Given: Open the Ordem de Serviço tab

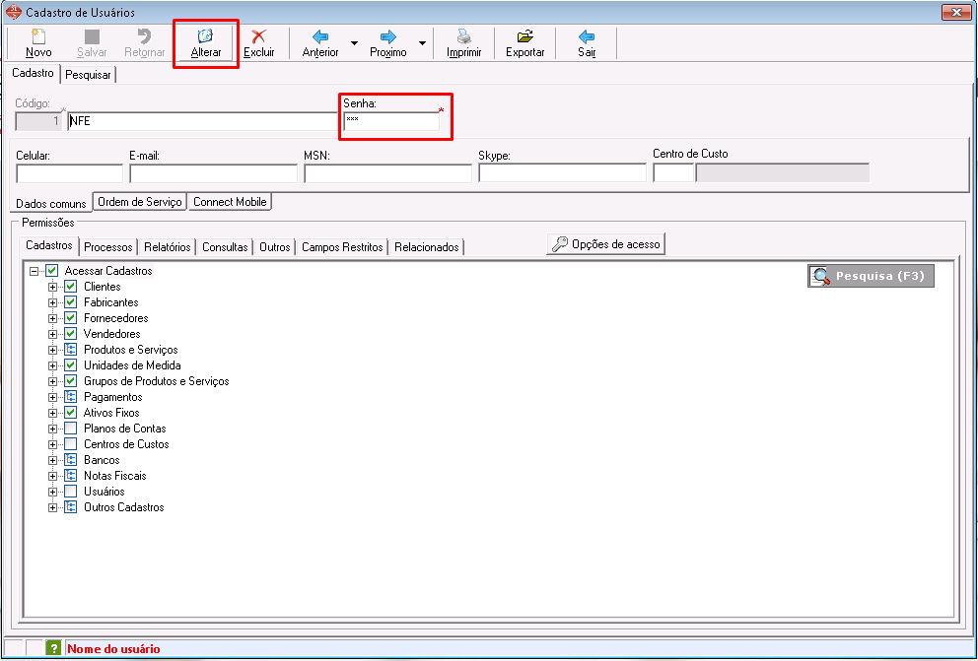Looking at the screenshot, I should [x=140, y=202].
